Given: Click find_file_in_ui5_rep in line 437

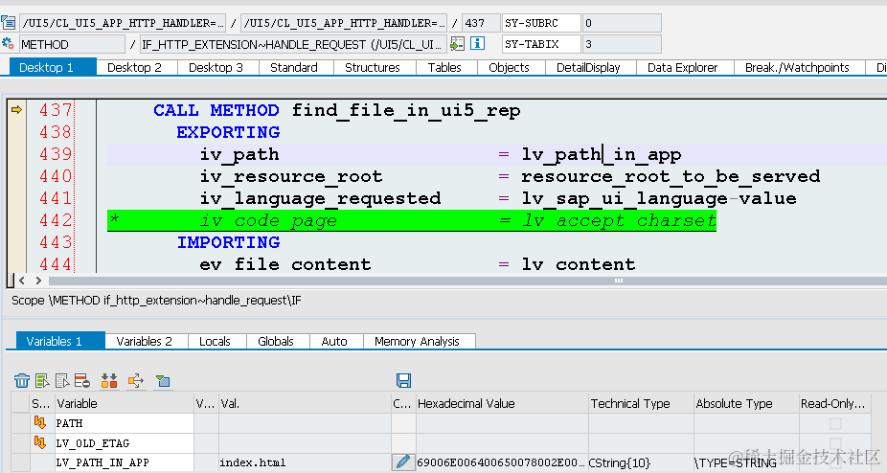Looking at the screenshot, I should 406,110.
